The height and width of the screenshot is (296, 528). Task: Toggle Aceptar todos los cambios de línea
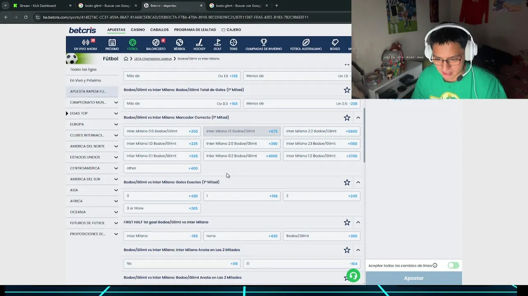pos(453,266)
